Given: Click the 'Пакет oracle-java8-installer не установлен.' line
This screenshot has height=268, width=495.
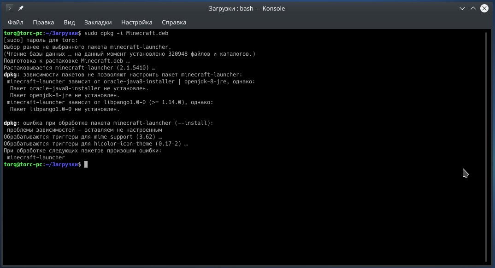Looking at the screenshot, I should 79,88.
